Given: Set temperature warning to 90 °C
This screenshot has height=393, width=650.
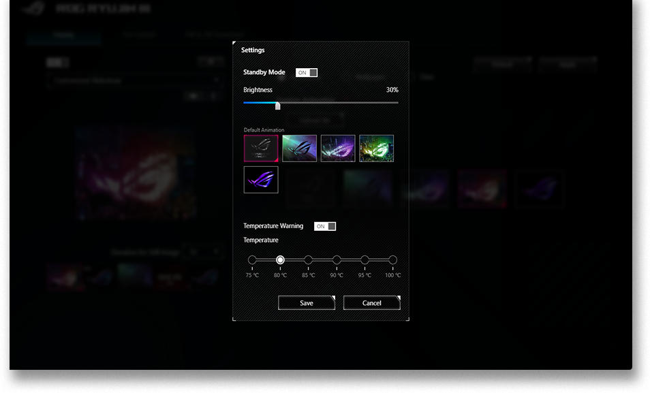Looking at the screenshot, I should 337,260.
